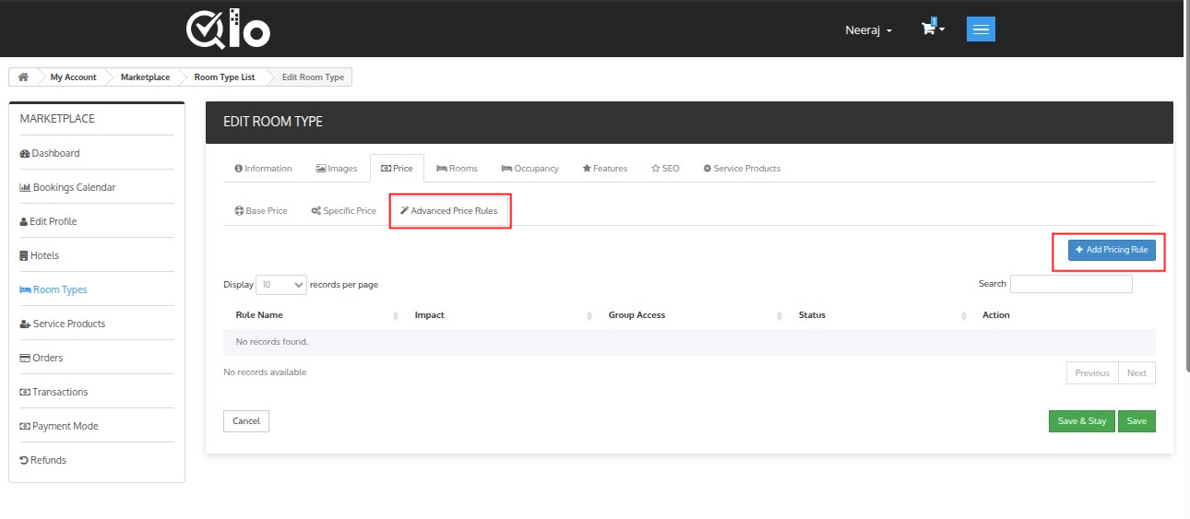This screenshot has height=519, width=1190.
Task: Open the records per page dropdown
Action: click(x=281, y=285)
